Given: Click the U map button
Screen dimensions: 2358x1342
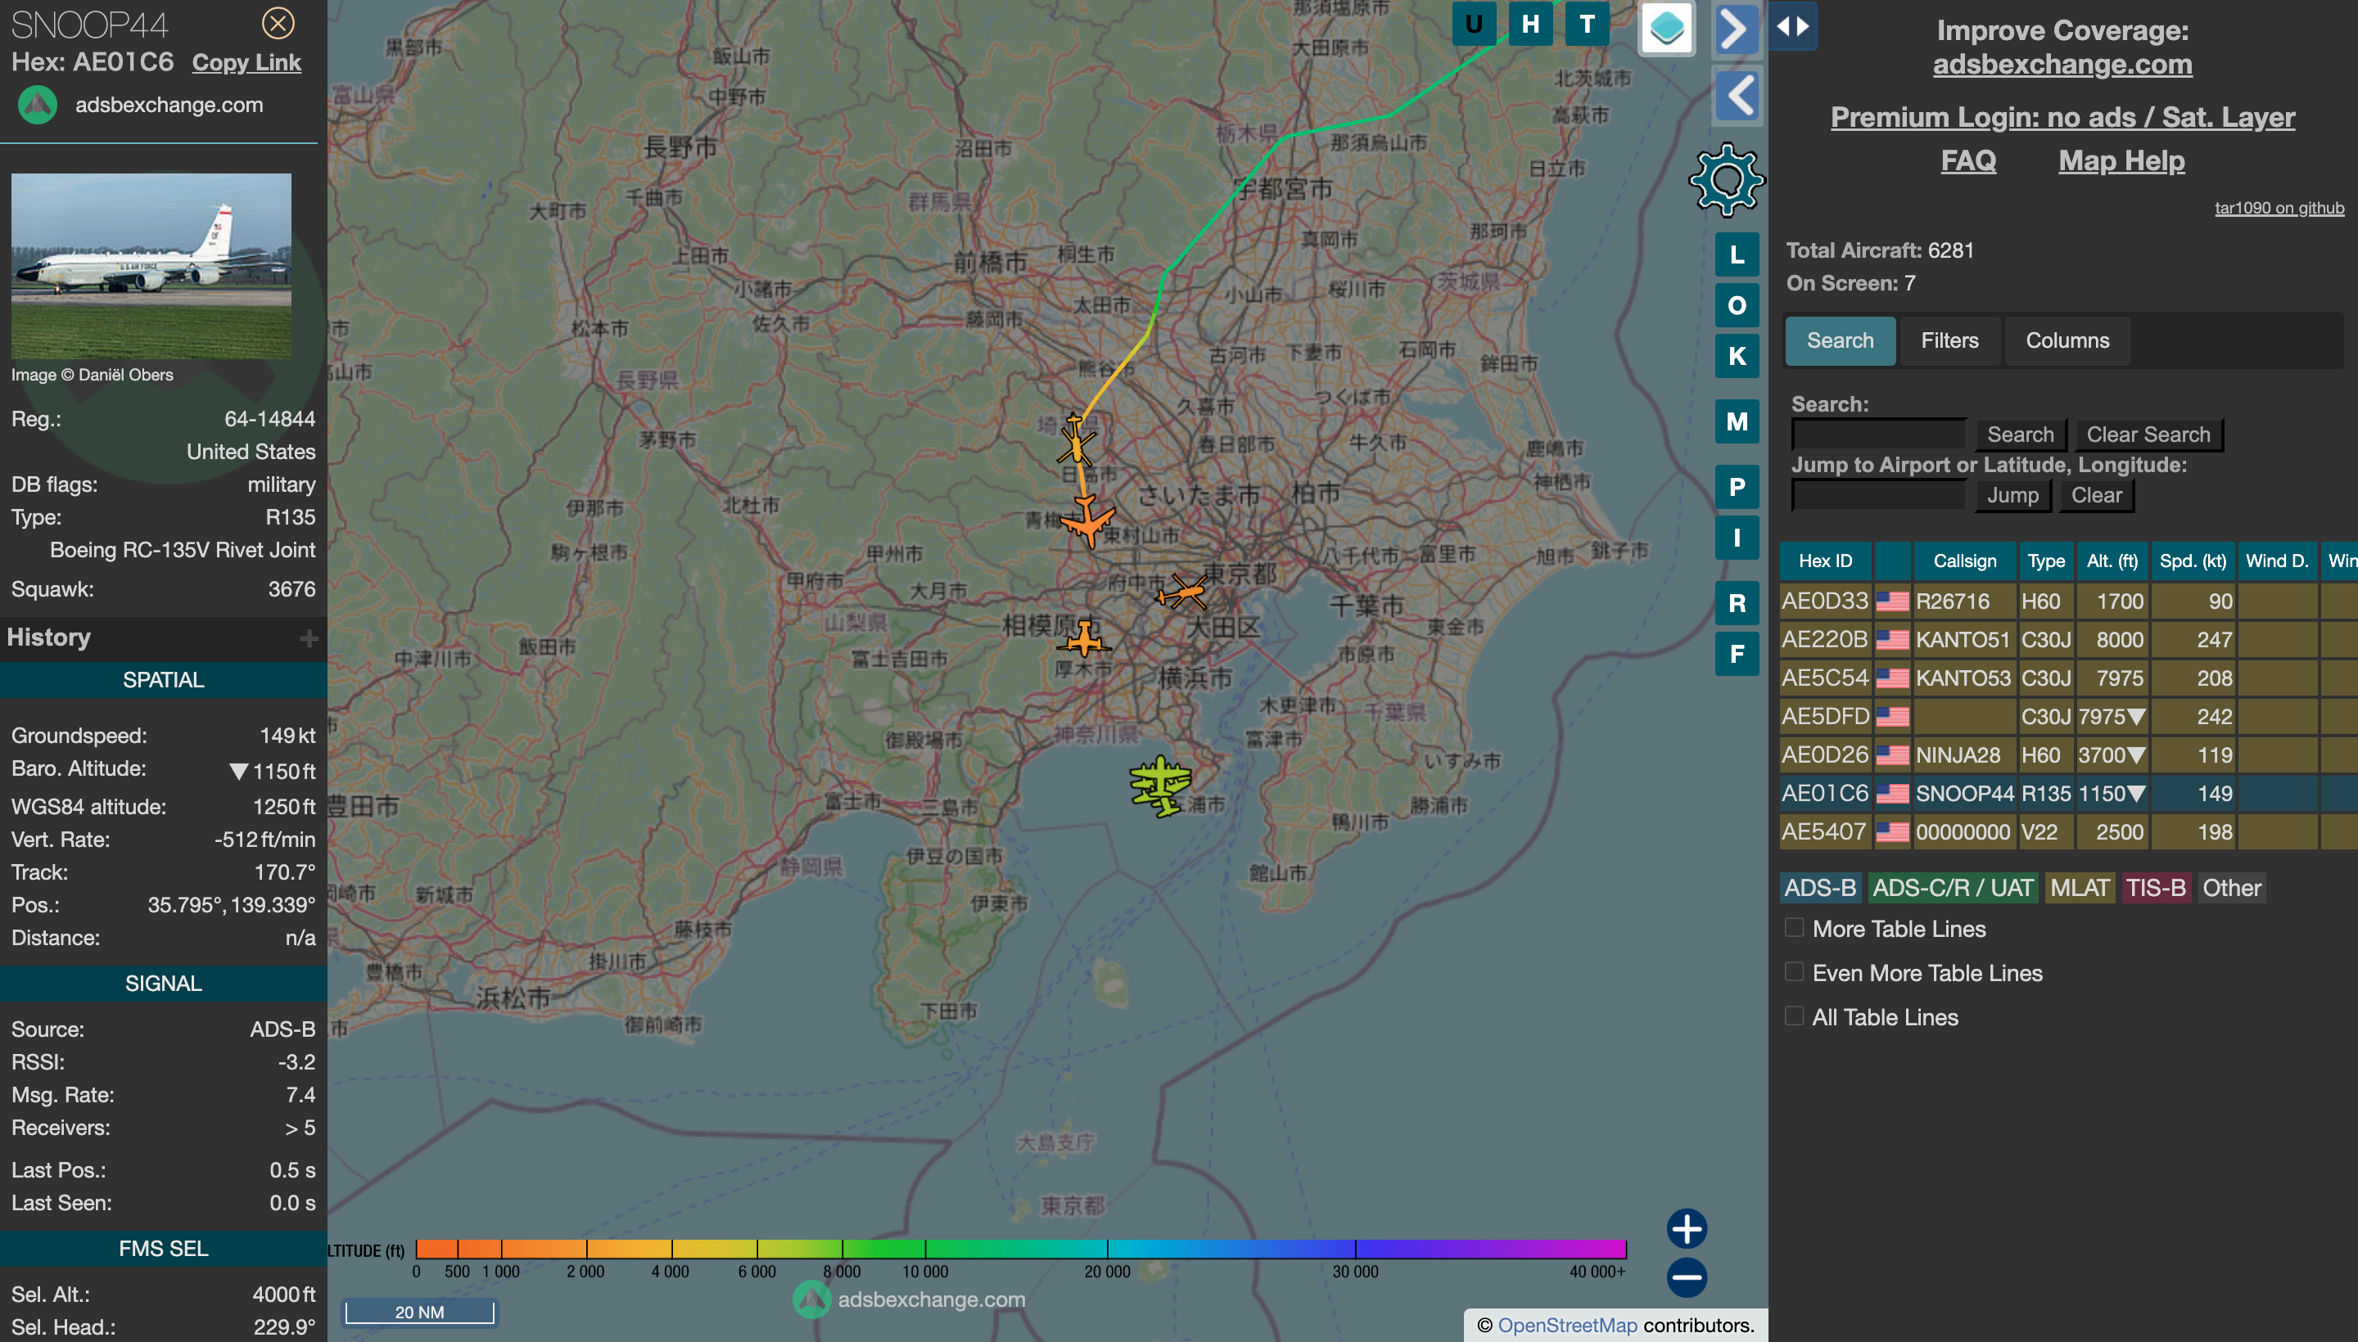Looking at the screenshot, I should pos(1474,24).
